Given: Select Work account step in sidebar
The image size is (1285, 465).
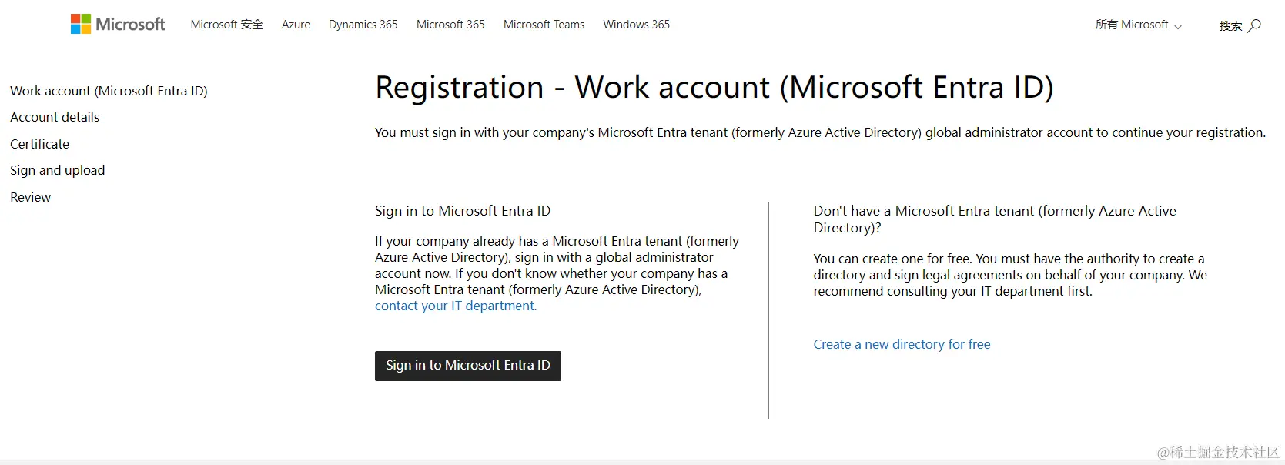Looking at the screenshot, I should tap(109, 91).
